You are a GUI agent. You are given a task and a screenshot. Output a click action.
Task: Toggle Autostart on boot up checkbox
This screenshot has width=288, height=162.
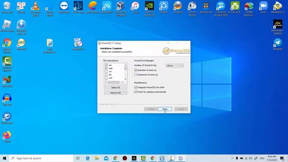(135, 70)
